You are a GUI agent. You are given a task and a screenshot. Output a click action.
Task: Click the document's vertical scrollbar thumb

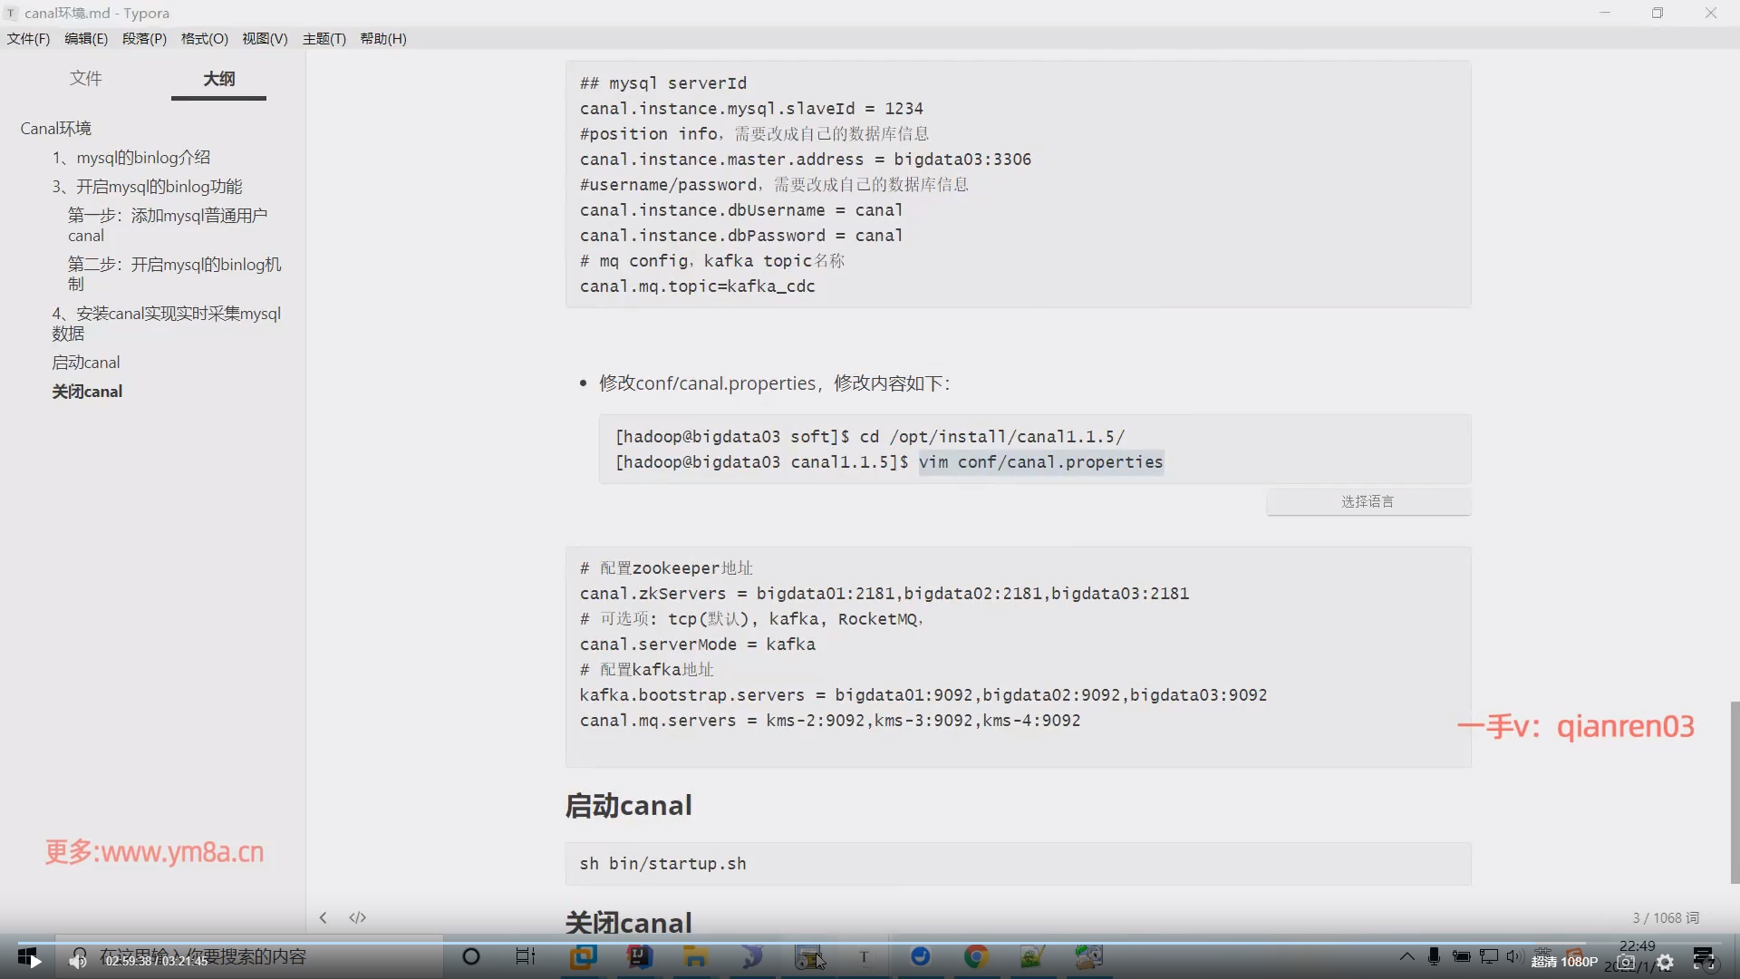point(1734,790)
